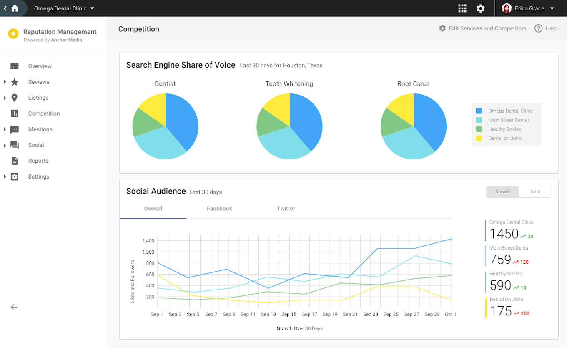Click the Help question mark icon
The height and width of the screenshot is (348, 567).
[x=538, y=28]
